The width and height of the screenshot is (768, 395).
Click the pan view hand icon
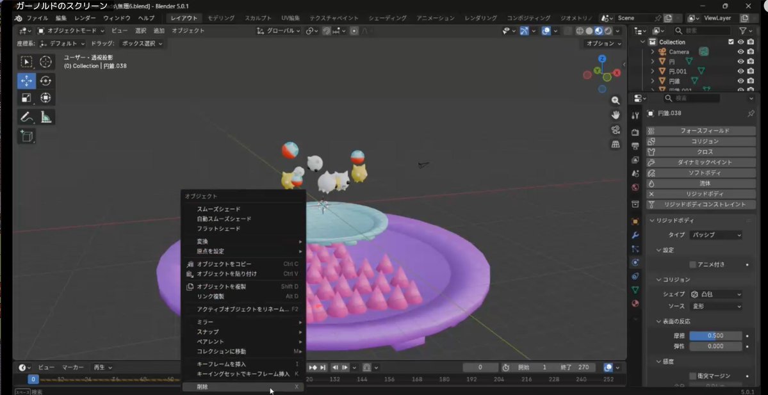[x=616, y=115]
